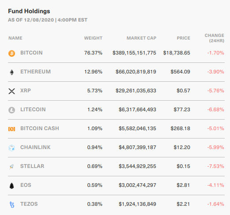Click the black EOS teardrop icon
Screen dimensions: 230x215
(x=11, y=186)
